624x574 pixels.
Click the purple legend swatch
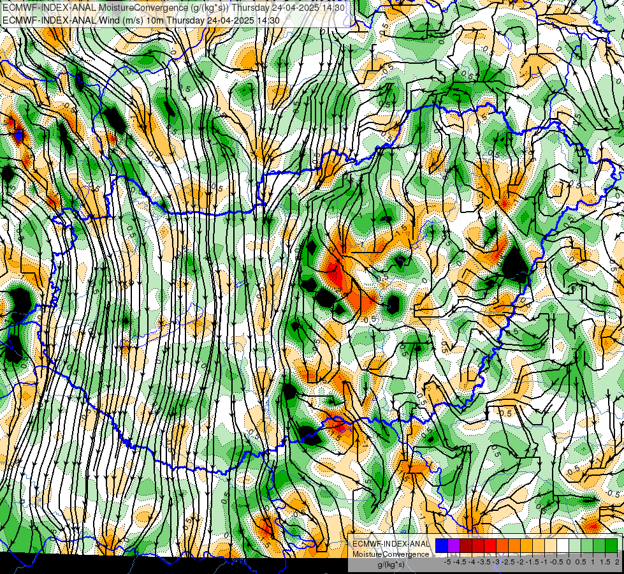[454, 545]
